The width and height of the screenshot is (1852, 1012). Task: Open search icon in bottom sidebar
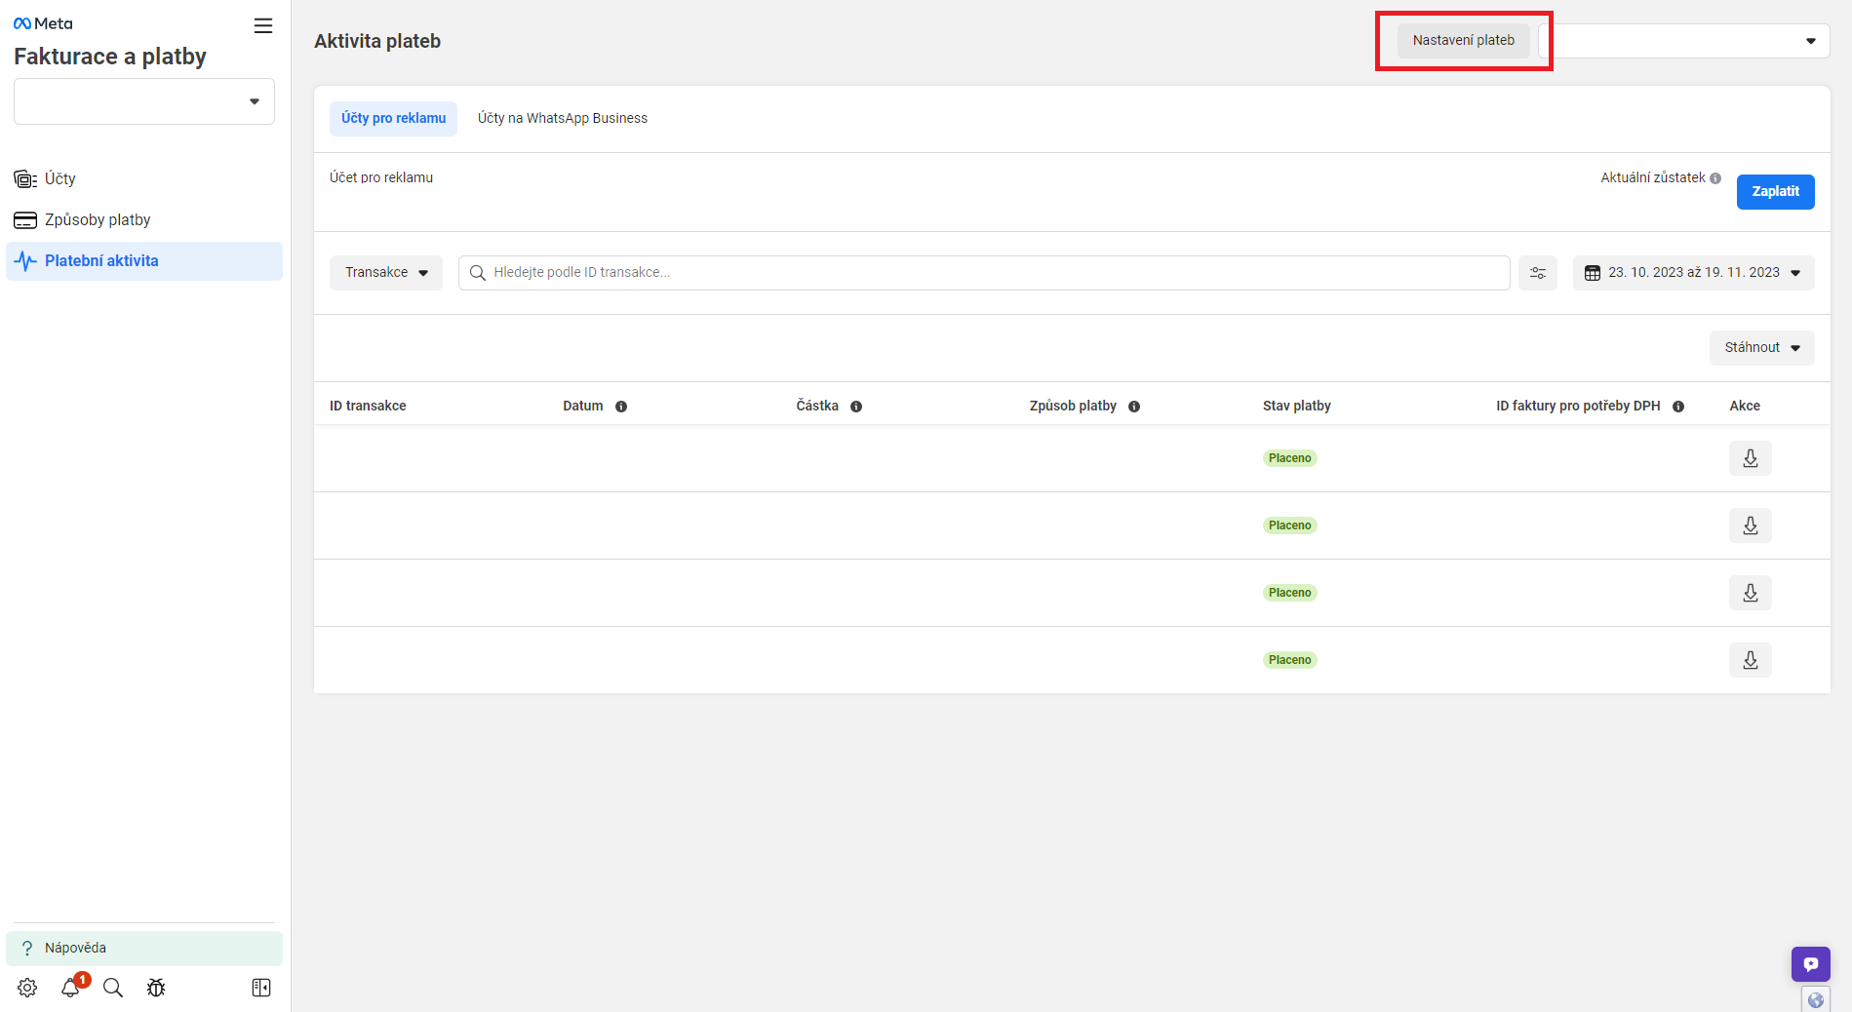click(113, 988)
